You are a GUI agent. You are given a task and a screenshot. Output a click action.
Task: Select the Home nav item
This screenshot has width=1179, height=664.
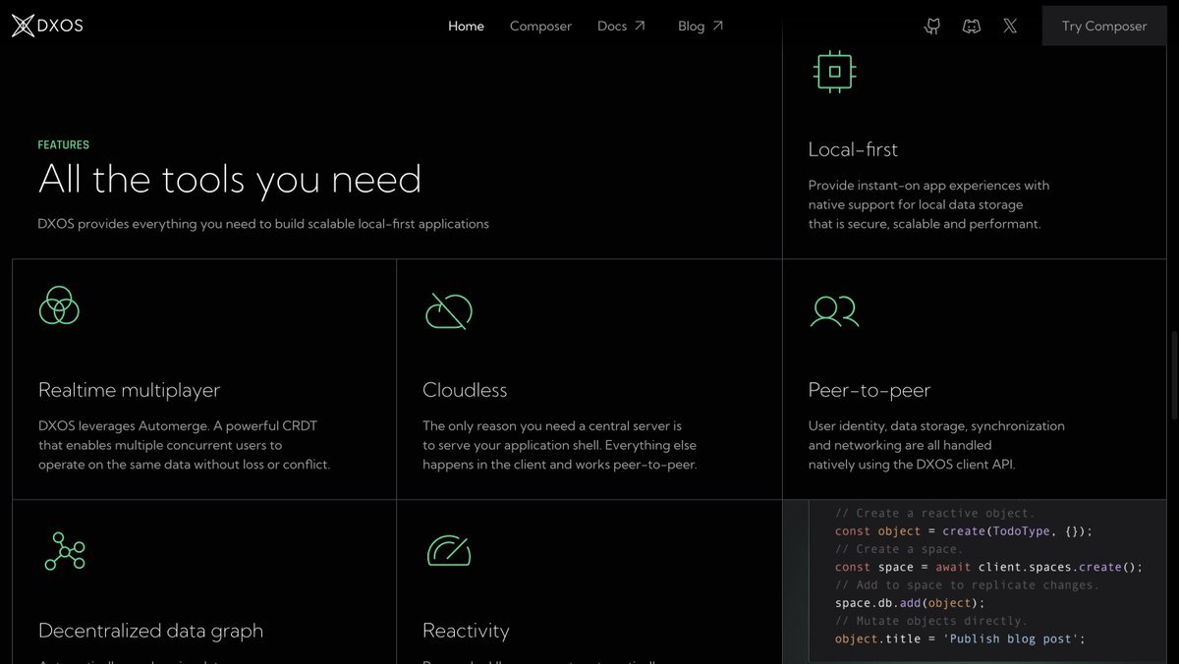[466, 27]
